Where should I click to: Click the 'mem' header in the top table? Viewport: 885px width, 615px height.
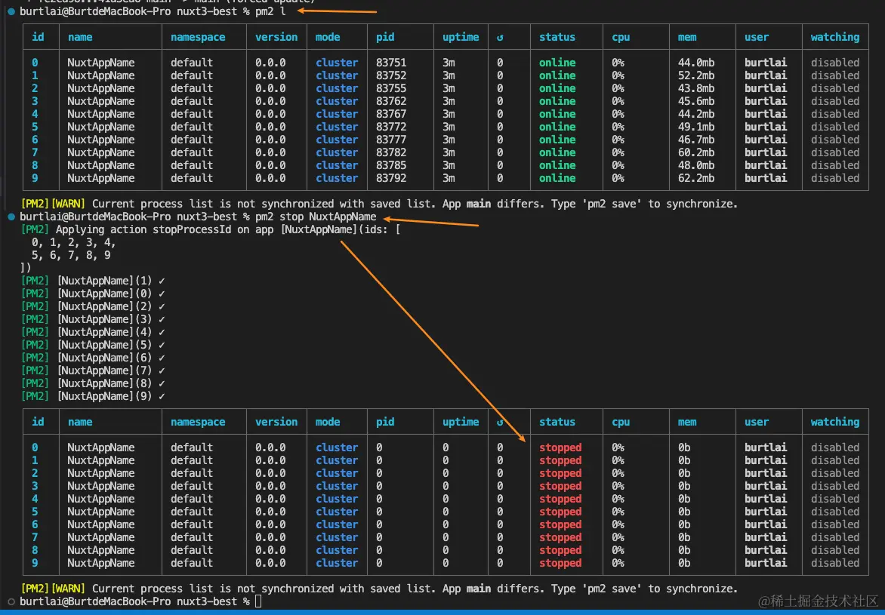[x=687, y=37]
